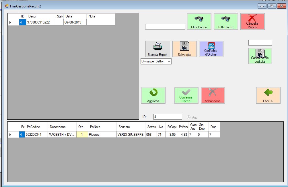Sort by the Descr column header
This screenshot has width=288, height=187.
click(40, 16)
